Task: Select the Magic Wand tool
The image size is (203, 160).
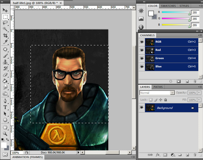Action: (x=5, y=29)
